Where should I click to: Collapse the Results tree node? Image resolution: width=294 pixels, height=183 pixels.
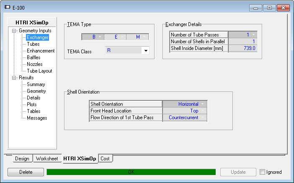(x=14, y=78)
